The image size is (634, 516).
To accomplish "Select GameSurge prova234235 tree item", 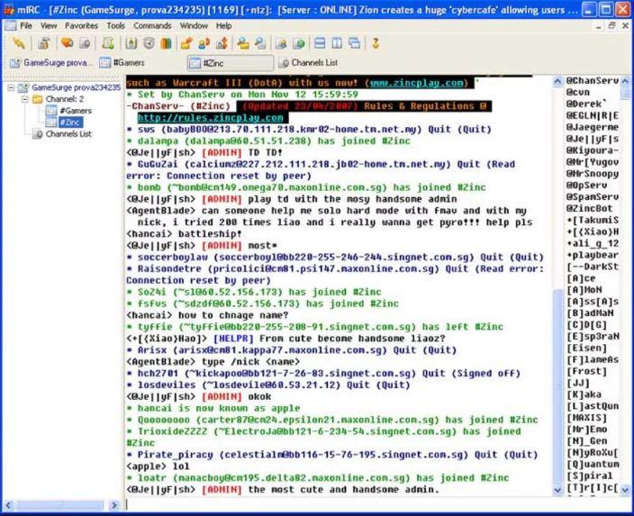I will point(76,87).
